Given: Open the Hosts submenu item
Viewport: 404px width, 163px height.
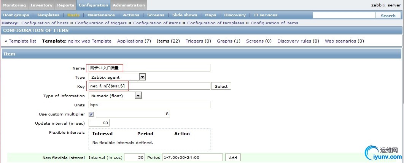Looking at the screenshot, I should [73, 15].
